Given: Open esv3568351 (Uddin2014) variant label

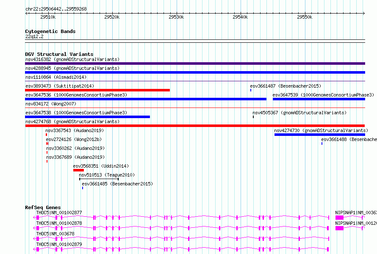Looking at the screenshot, I should point(101,166).
